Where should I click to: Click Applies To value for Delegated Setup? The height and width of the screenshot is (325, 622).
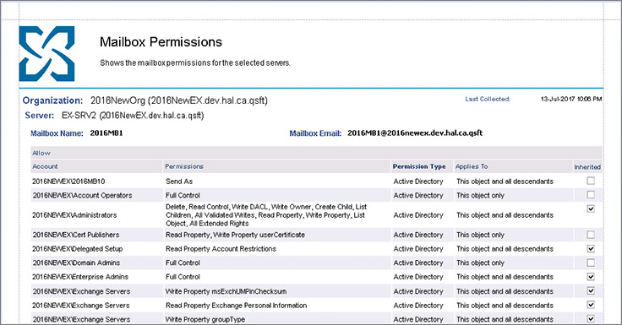click(505, 249)
